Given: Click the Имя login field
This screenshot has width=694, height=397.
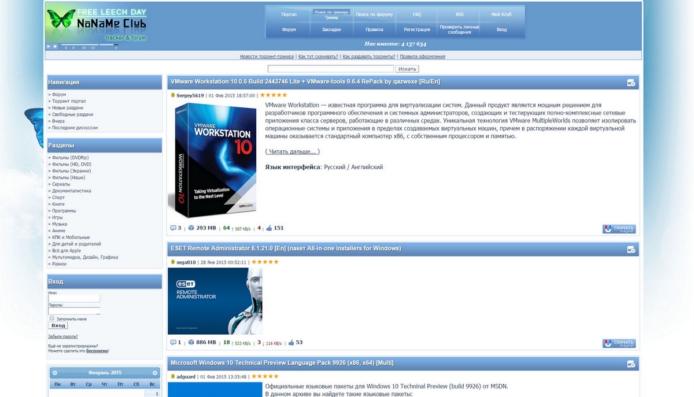Looking at the screenshot, I should [x=73, y=298].
